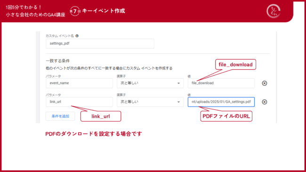Viewport: 306px width, 172px height.
Task: Click the link_url parameter field
Action: pyautogui.click(x=79, y=102)
